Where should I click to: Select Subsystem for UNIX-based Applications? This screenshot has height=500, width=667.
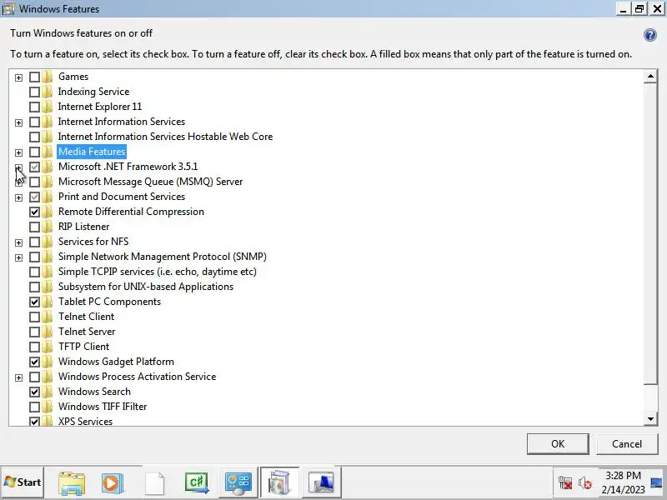coord(145,287)
